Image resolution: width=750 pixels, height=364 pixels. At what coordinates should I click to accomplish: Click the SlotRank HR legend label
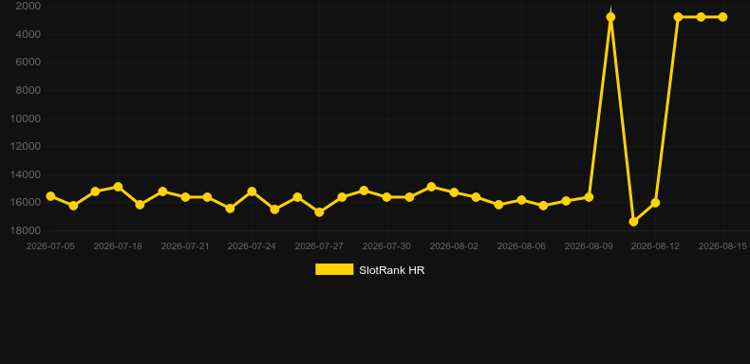coord(392,270)
